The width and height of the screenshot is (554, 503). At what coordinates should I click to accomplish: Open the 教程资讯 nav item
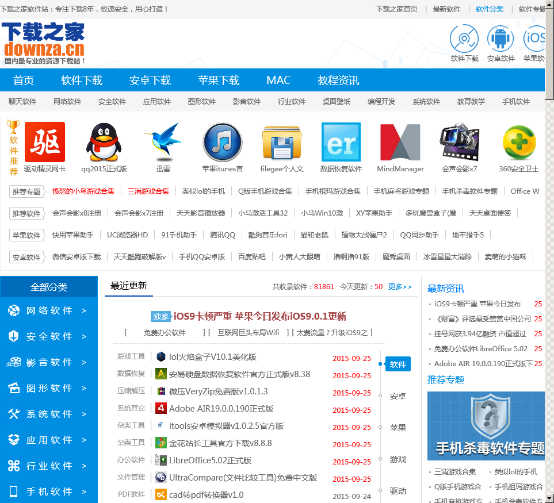338,80
